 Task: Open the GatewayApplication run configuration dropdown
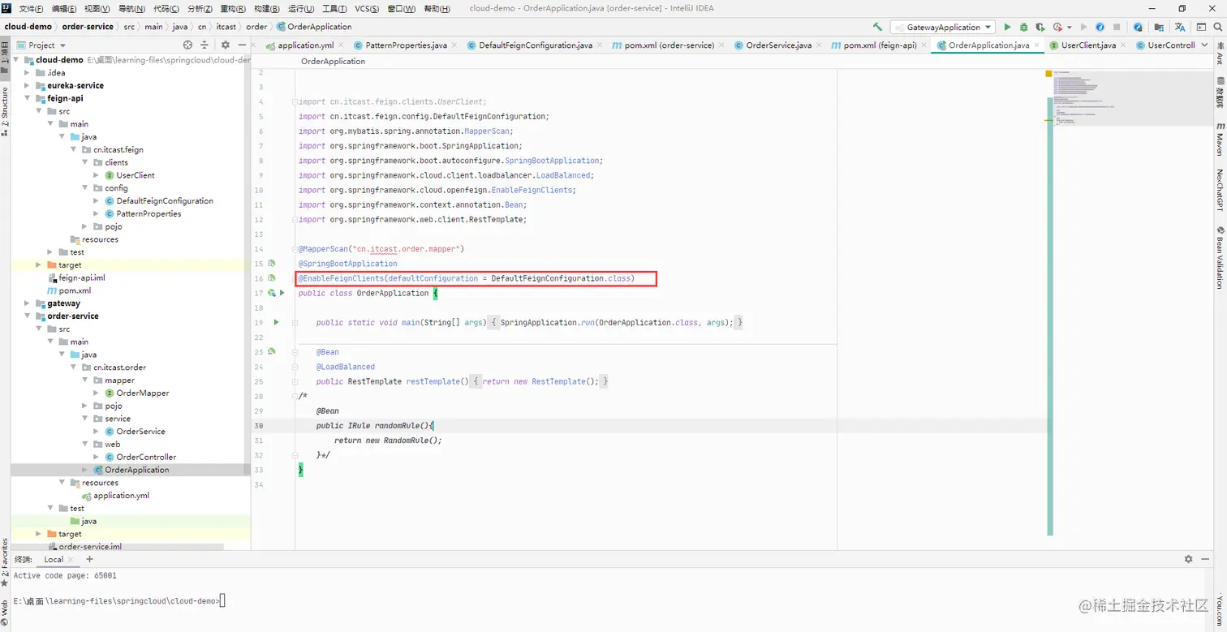click(942, 27)
